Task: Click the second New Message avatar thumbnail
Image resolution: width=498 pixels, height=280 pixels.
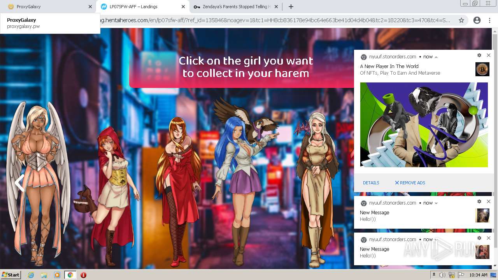Action: 482,252
